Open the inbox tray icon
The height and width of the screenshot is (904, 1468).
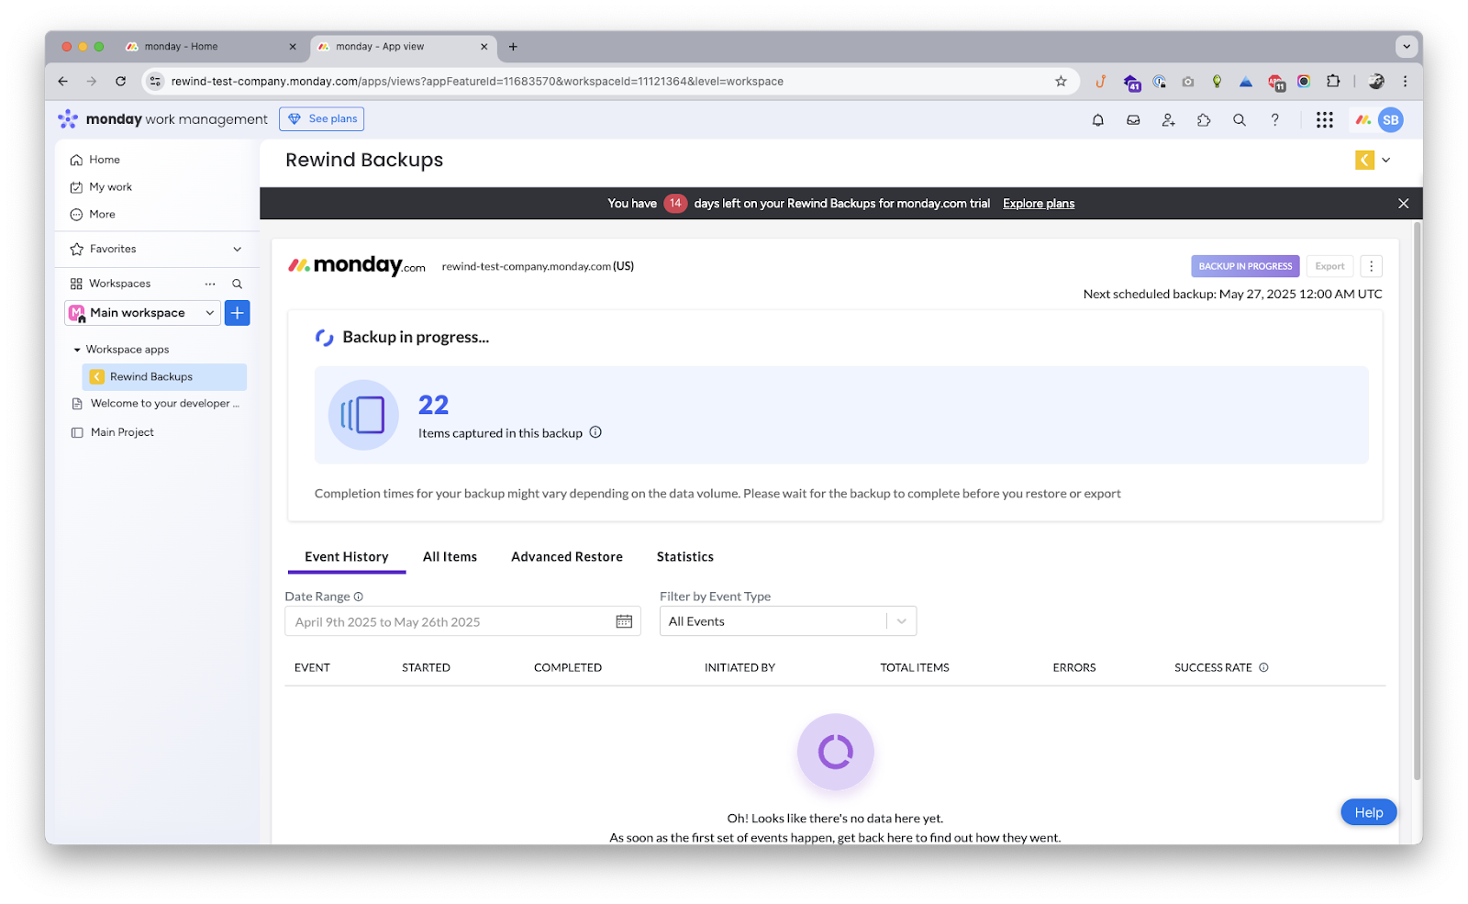coord(1133,119)
